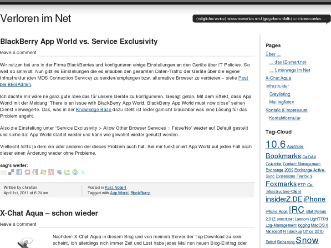Share the post on Digg
This screenshot has height=248, width=331.
3,172
